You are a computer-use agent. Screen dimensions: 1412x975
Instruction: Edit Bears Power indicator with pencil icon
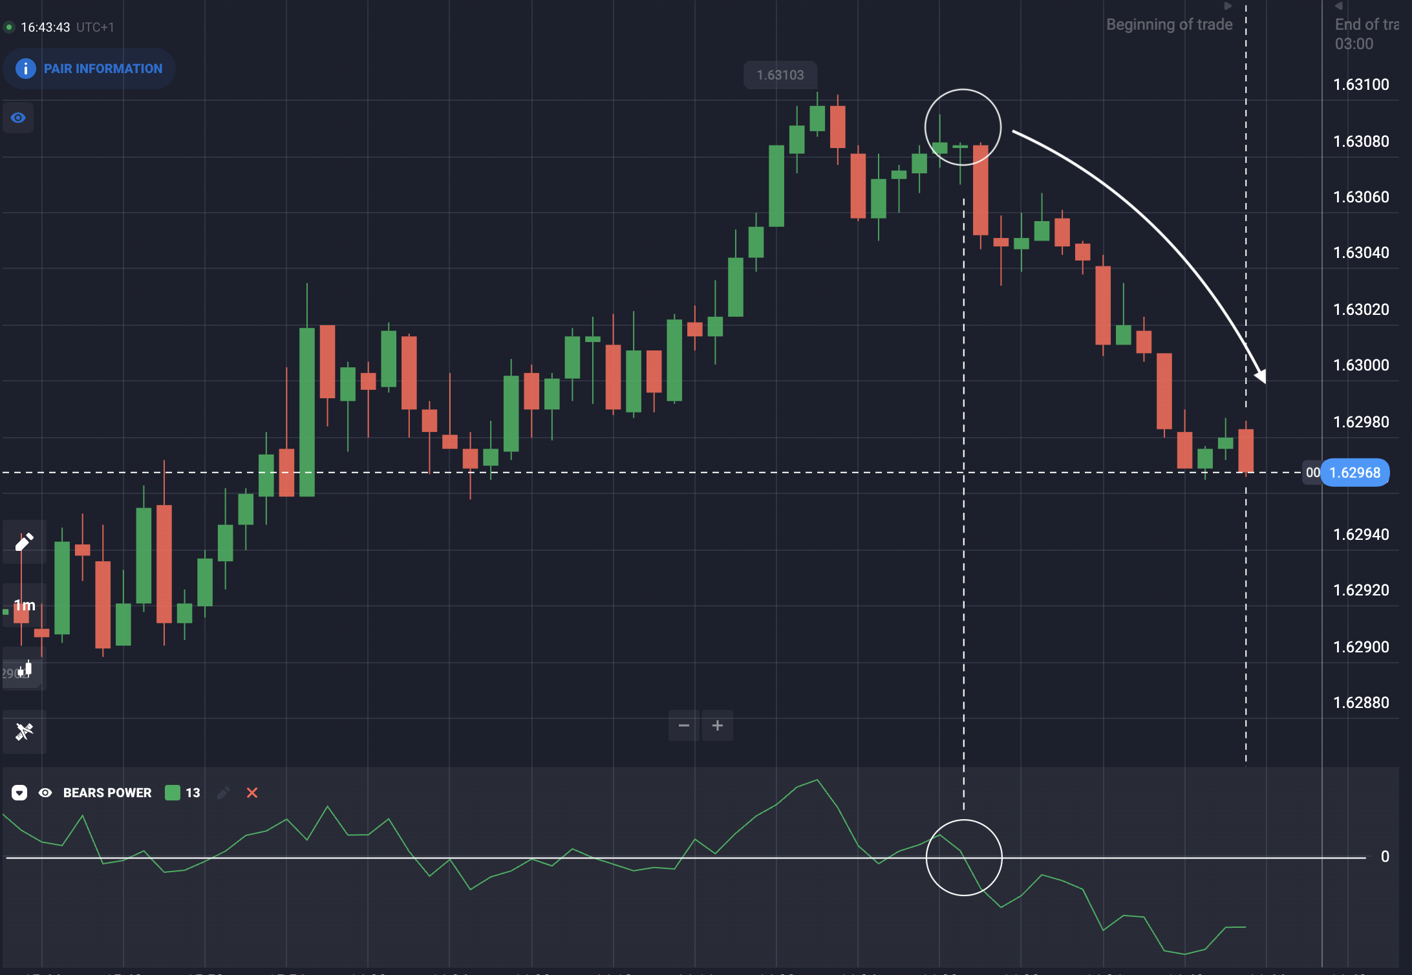click(223, 793)
